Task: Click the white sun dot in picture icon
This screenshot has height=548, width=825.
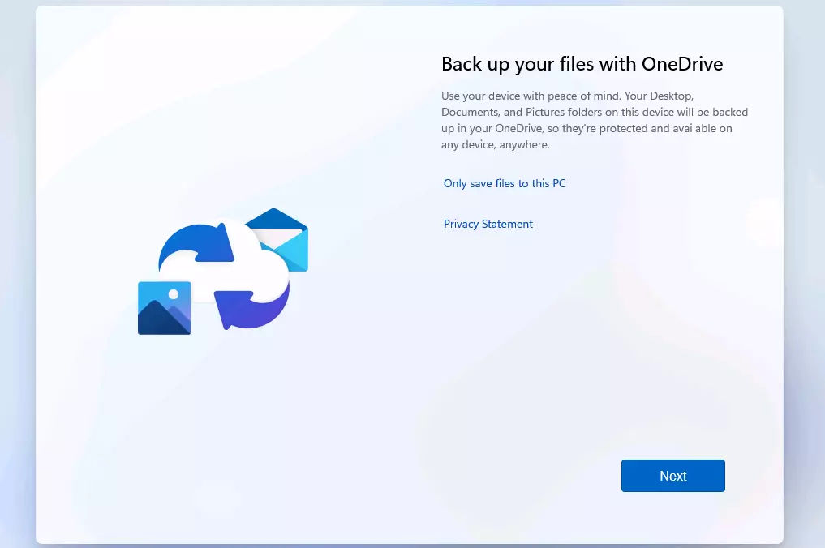Action: coord(173,293)
